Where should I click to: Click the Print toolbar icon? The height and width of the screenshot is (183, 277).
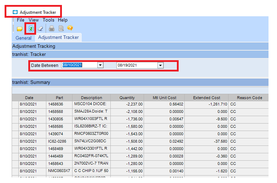[52, 28]
